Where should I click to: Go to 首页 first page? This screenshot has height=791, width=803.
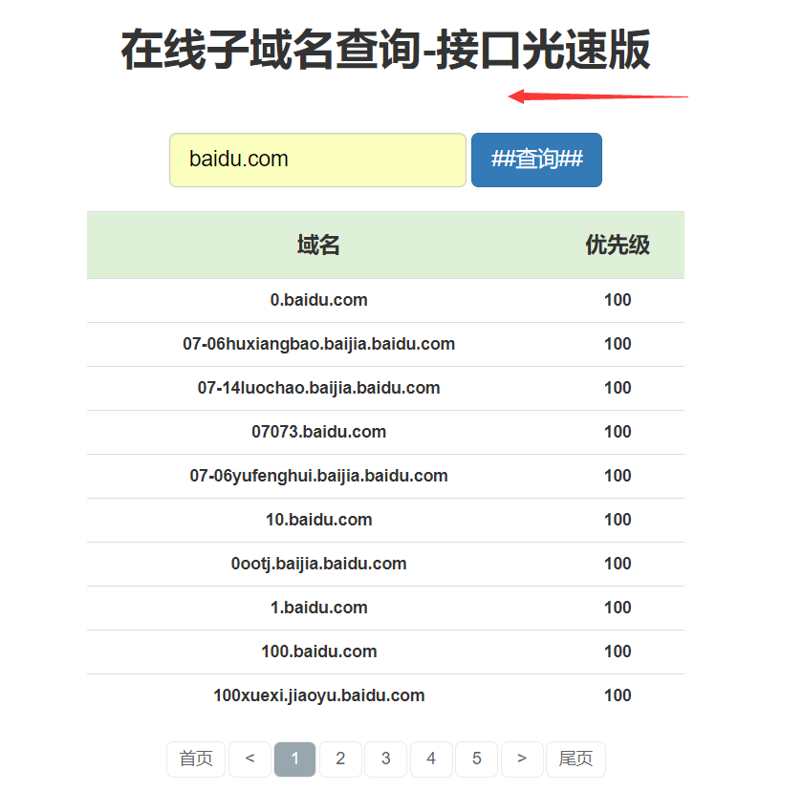click(196, 759)
